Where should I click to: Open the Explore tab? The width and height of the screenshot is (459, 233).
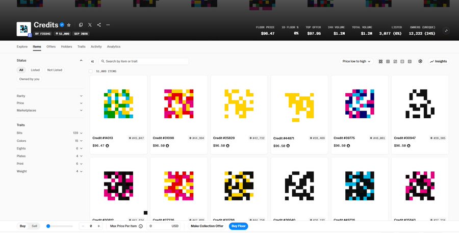click(x=22, y=47)
